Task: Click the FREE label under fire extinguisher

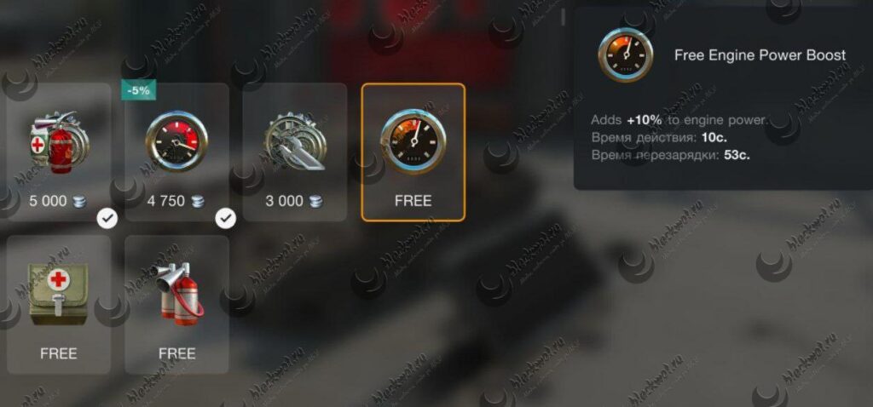Action: (177, 353)
